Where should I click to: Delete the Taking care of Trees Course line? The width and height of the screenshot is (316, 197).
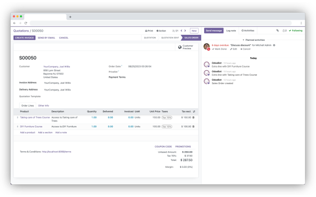click(x=193, y=117)
